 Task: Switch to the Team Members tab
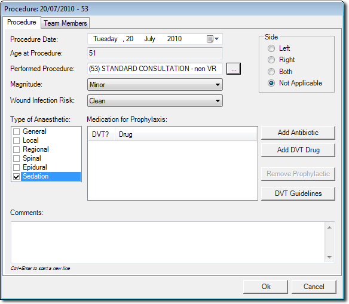[65, 23]
